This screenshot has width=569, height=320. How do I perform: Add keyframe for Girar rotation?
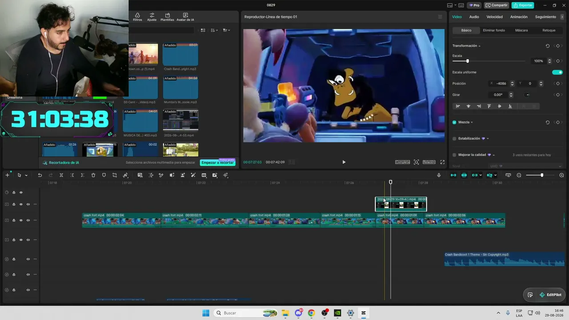[558, 95]
